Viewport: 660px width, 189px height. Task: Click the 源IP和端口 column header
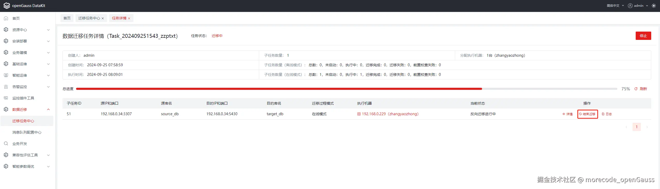pyautogui.click(x=109, y=103)
